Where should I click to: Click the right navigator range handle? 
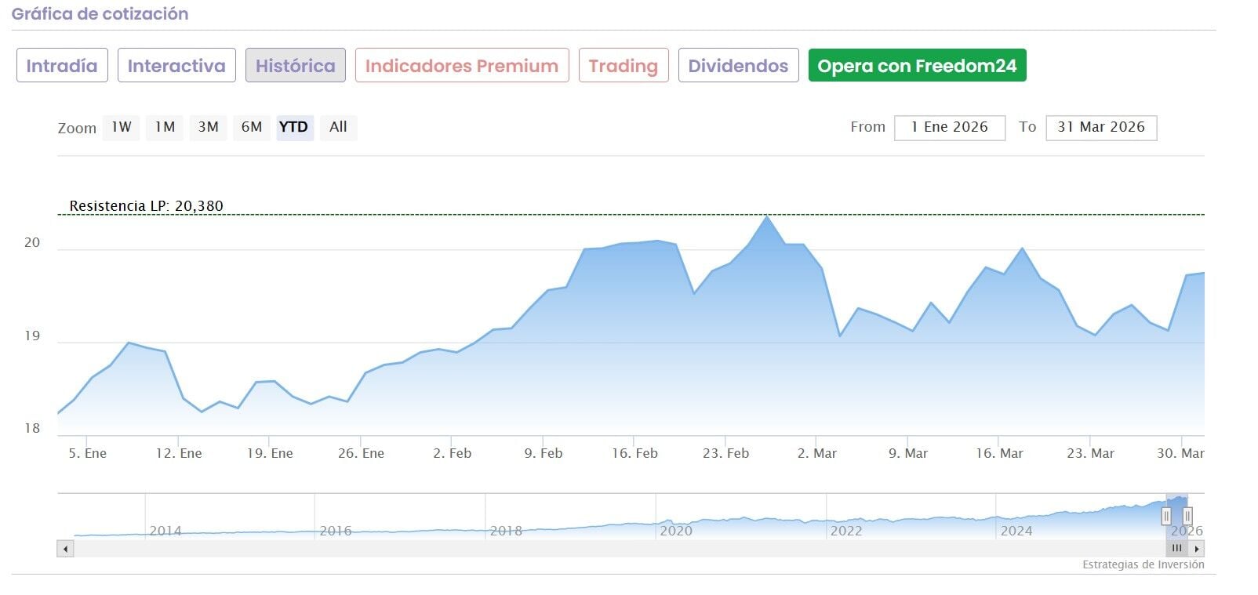pyautogui.click(x=1187, y=516)
